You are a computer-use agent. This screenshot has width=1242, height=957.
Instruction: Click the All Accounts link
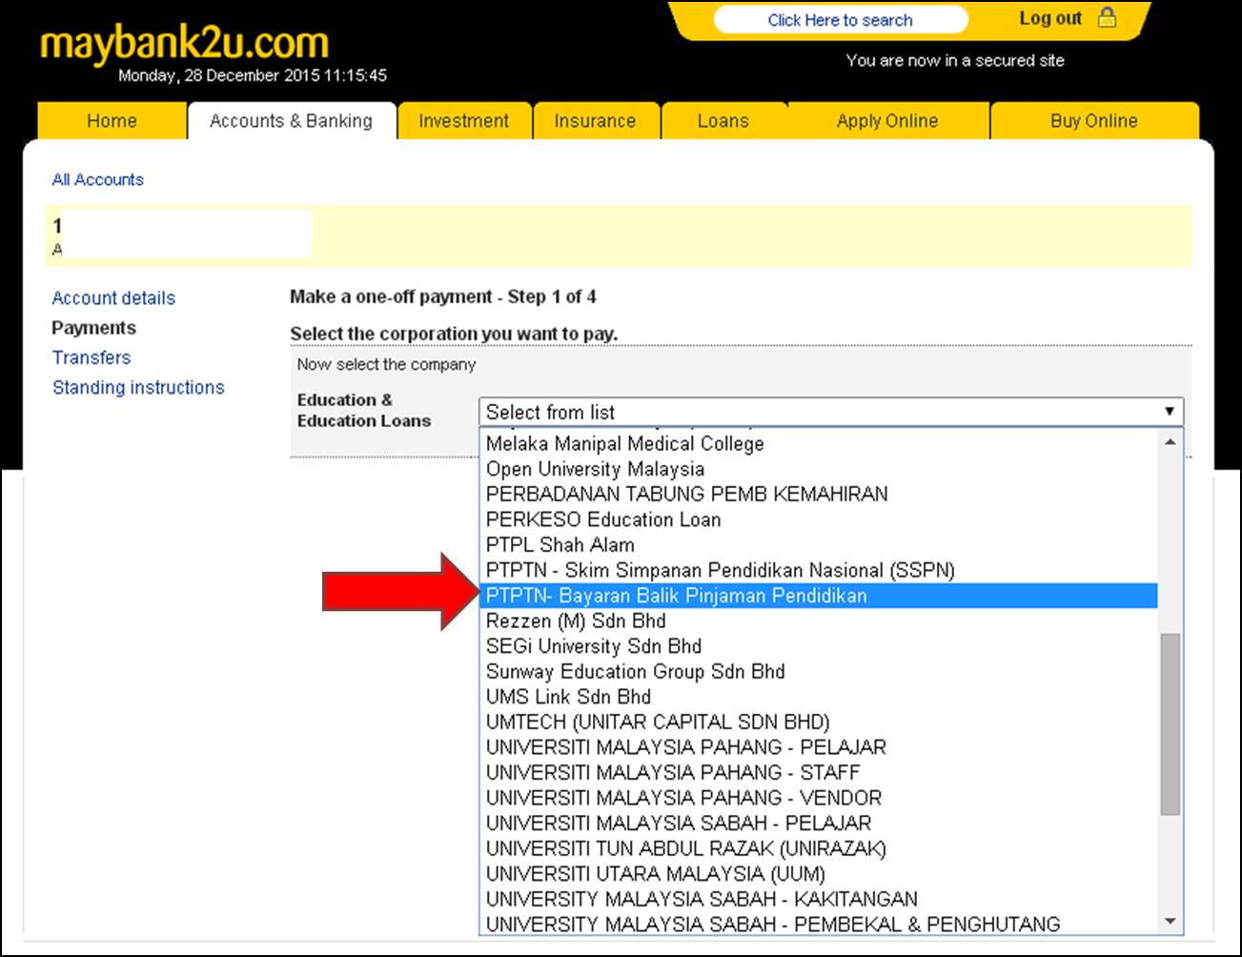click(x=97, y=179)
